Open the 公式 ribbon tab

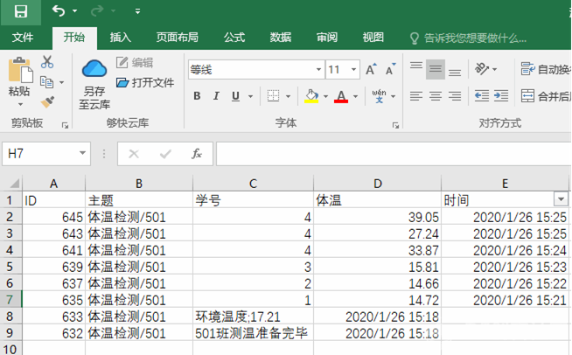234,38
